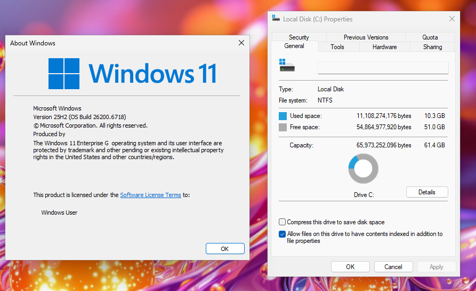Viewport: 476px width, 291px height.
Task: Select the General tab
Action: [x=294, y=46]
